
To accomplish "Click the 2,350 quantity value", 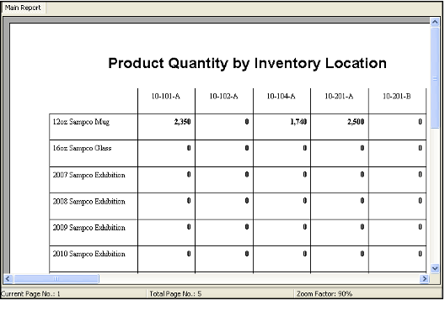I will (x=183, y=122).
